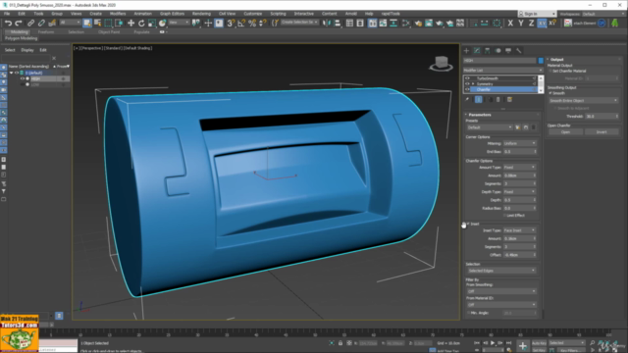Image resolution: width=628 pixels, height=353 pixels.
Task: Open the Presets Default dropdown
Action: [490, 127]
